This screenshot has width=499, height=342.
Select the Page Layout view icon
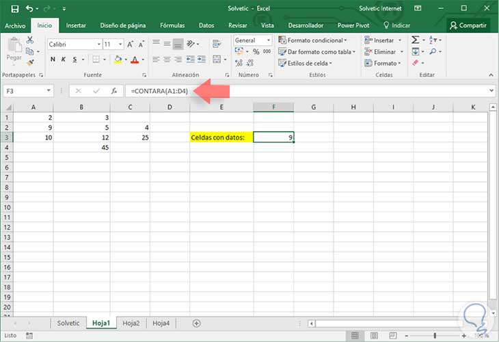click(374, 335)
